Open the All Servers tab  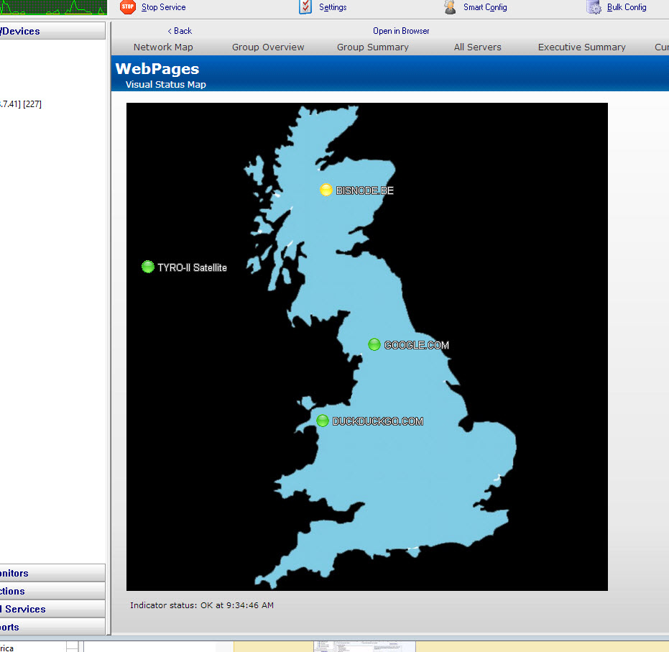477,47
